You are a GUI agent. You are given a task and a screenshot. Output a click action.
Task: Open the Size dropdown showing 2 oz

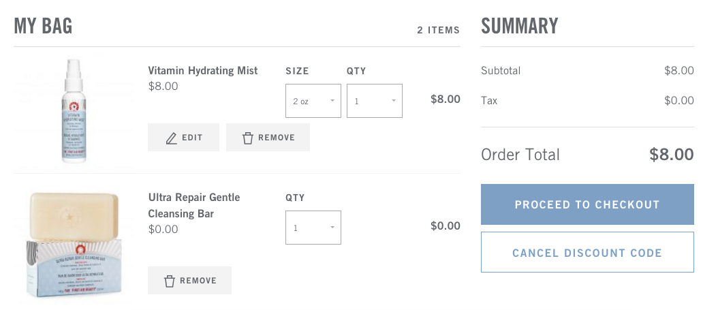pos(313,101)
